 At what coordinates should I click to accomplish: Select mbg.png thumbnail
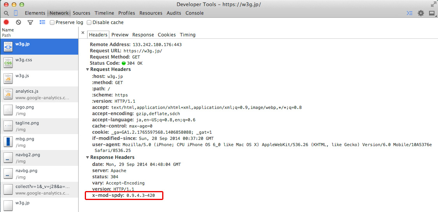pos(8,142)
